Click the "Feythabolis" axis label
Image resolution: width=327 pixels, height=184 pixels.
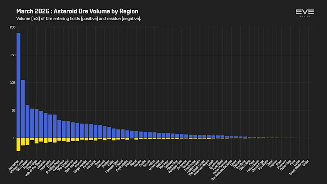[122, 166]
